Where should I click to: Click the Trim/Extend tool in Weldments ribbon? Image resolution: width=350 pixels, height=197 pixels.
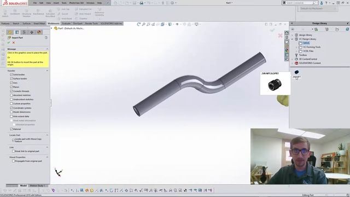(38, 12)
